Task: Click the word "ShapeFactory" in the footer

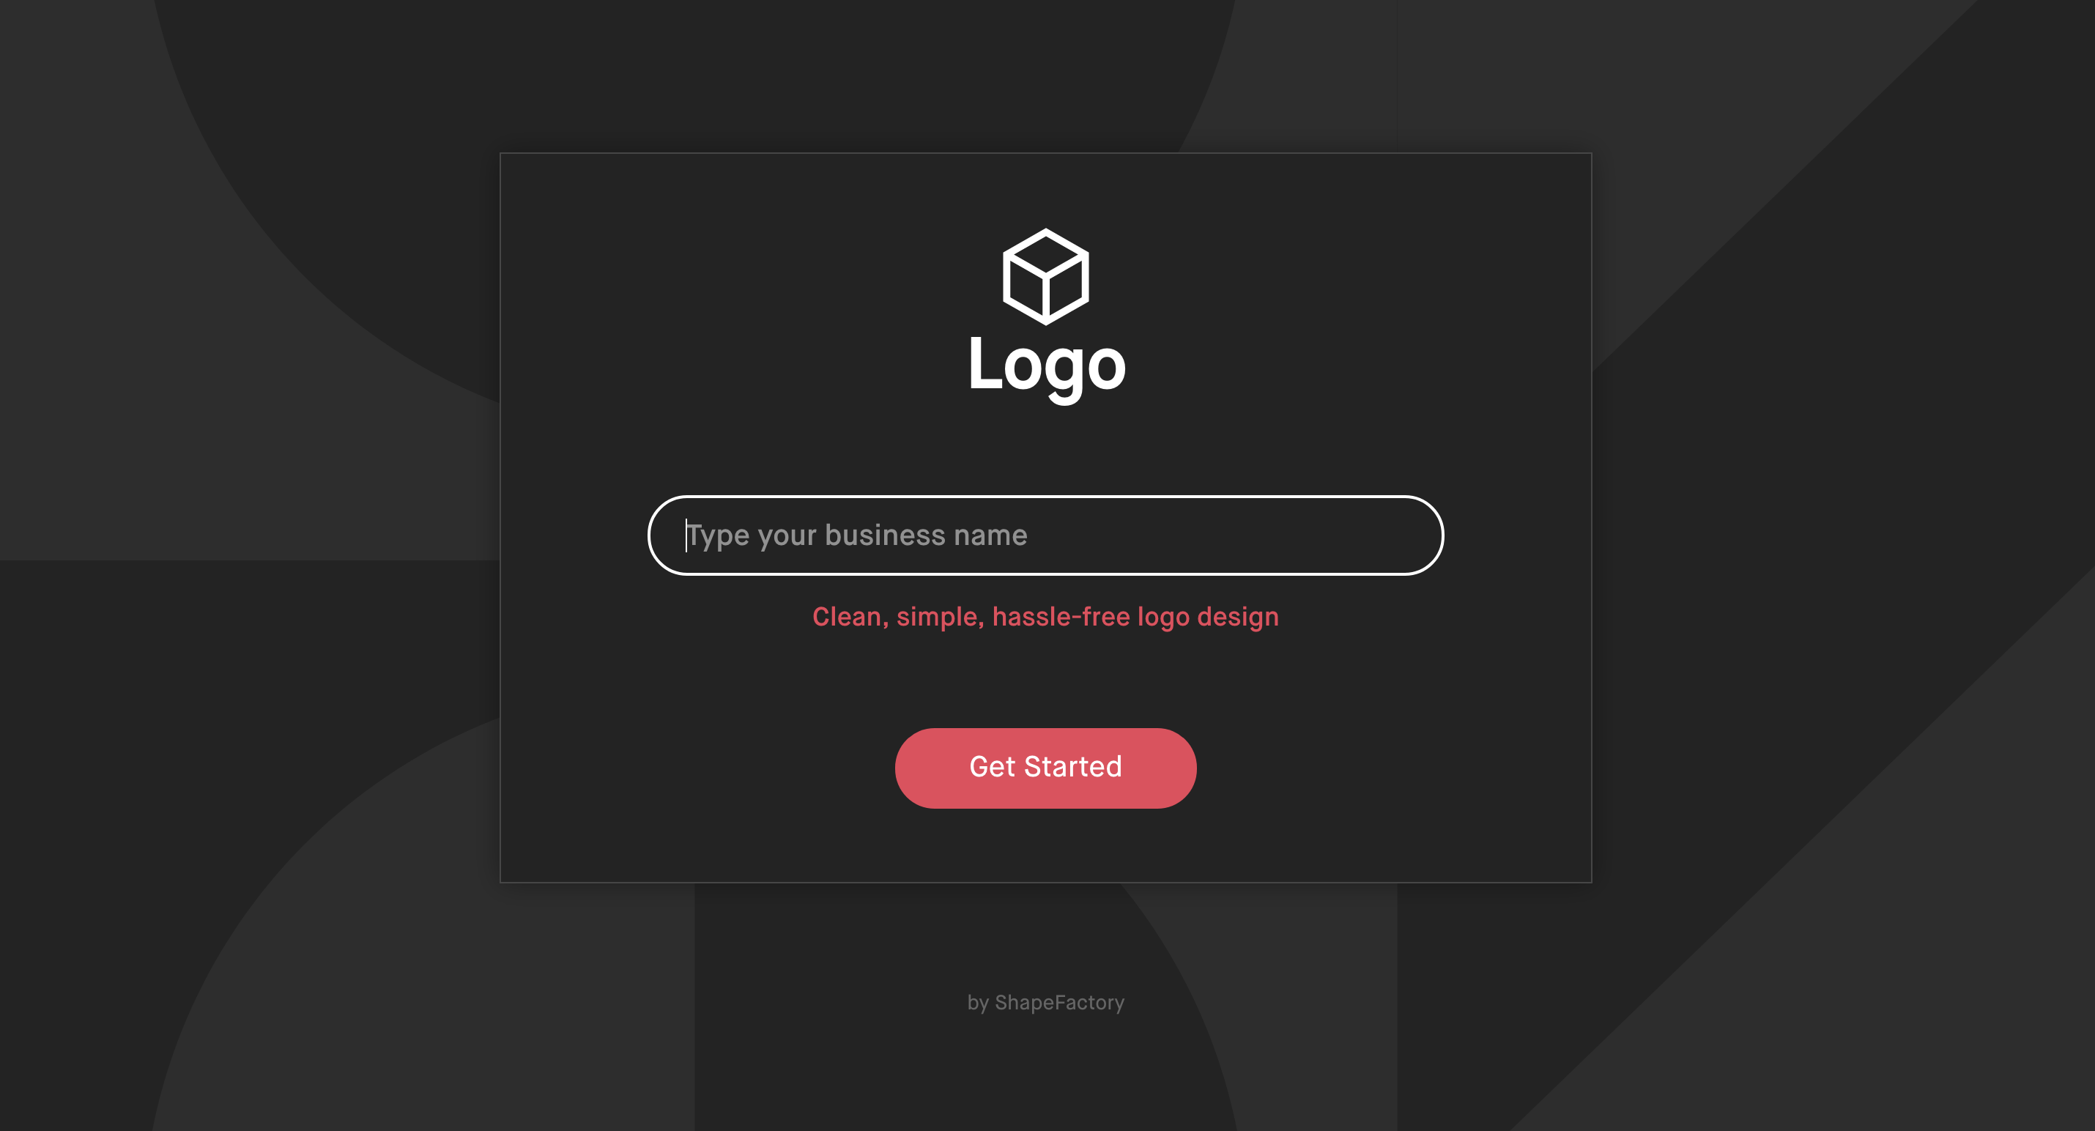Action: point(1060,1003)
